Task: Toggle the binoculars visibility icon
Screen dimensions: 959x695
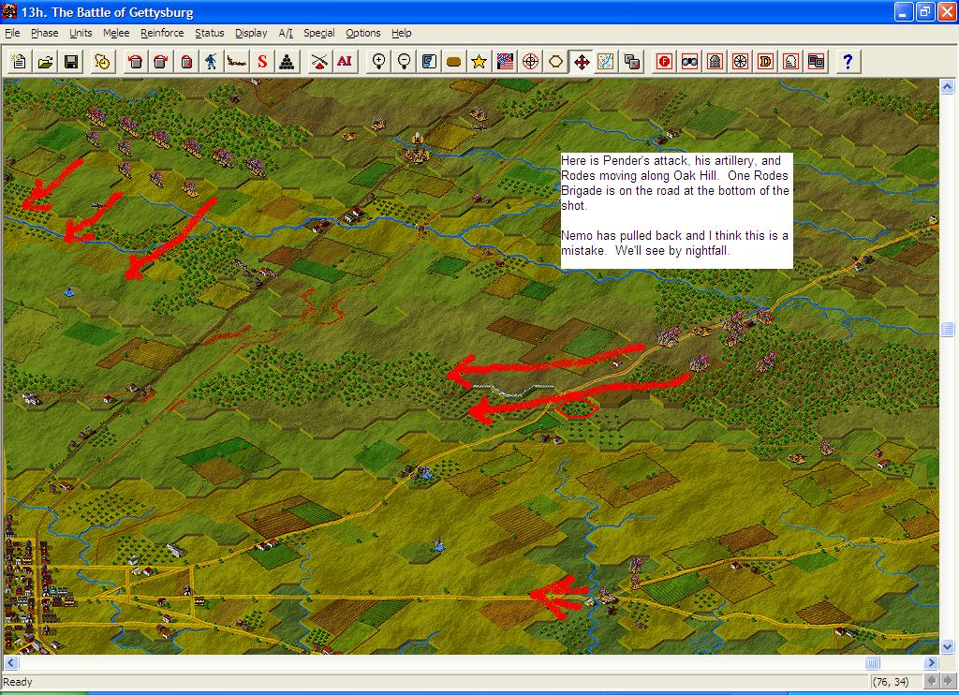Action: [x=690, y=61]
